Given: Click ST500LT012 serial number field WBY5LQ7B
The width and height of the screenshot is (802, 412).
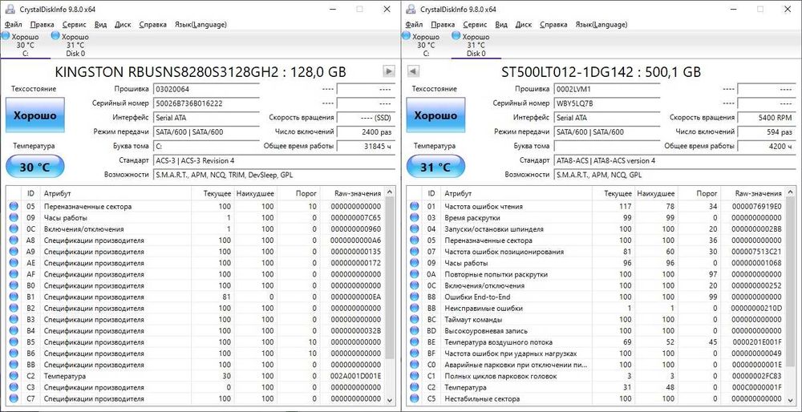Looking at the screenshot, I should [x=606, y=103].
